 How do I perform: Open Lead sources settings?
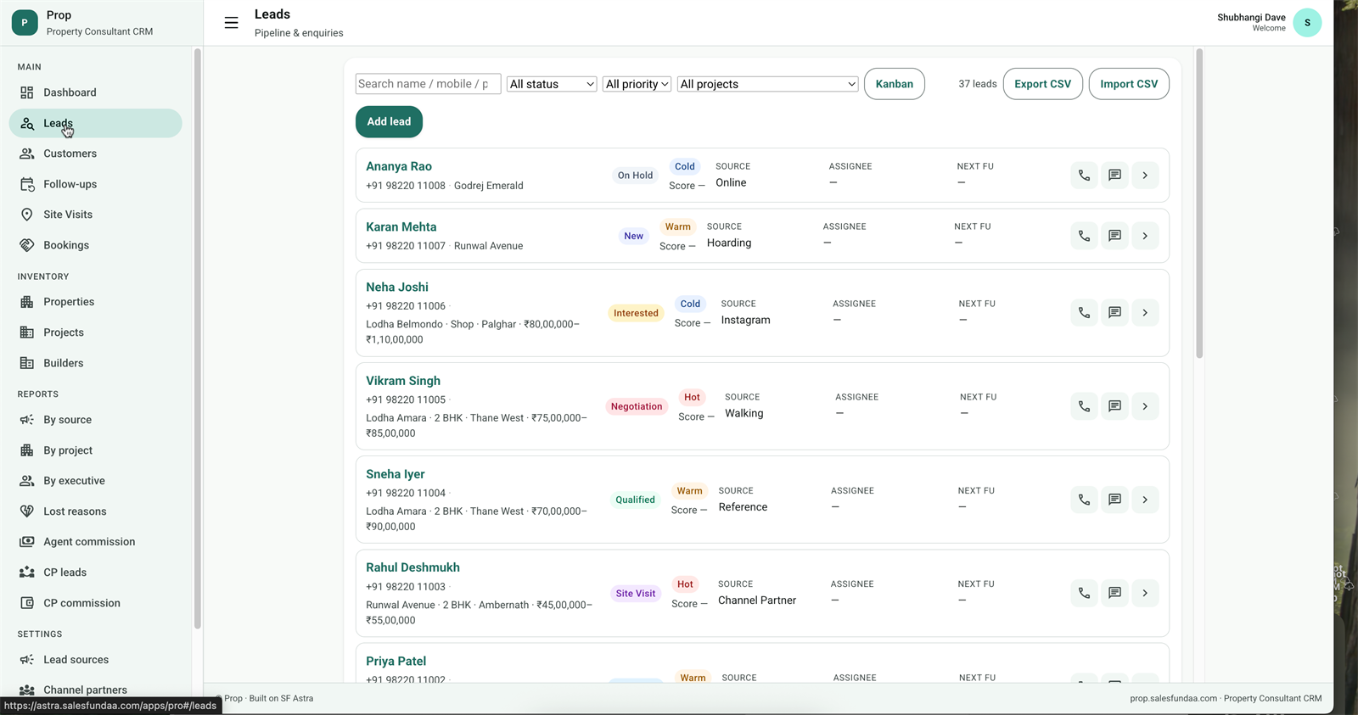tap(96, 660)
